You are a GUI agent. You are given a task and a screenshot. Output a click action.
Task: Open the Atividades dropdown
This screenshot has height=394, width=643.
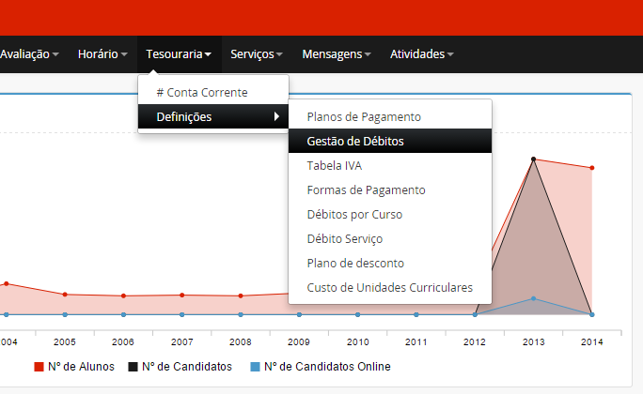tap(421, 54)
